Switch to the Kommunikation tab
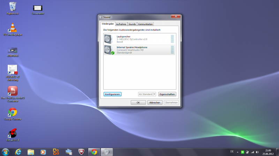This screenshot has height=156, width=279. (x=145, y=24)
